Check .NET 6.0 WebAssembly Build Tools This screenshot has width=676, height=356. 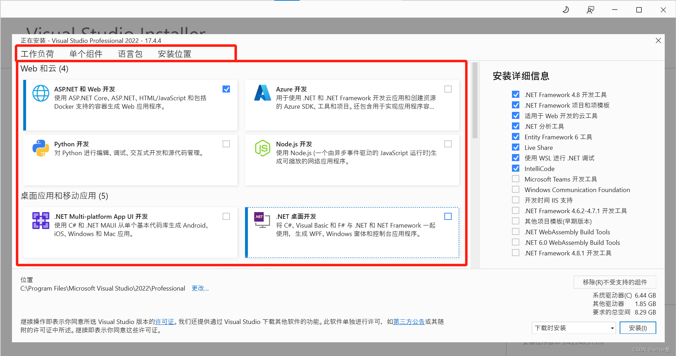tap(516, 242)
